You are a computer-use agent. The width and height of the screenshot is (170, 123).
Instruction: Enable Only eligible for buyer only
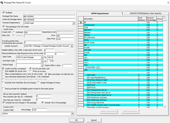(x=3, y=71)
